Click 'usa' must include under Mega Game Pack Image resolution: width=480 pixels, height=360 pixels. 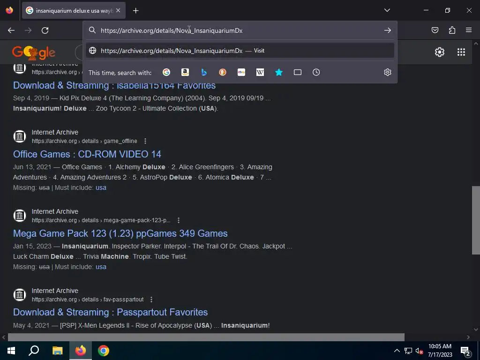[x=101, y=267]
